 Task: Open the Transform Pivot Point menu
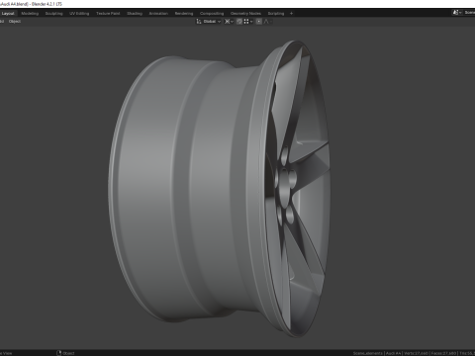pos(229,22)
